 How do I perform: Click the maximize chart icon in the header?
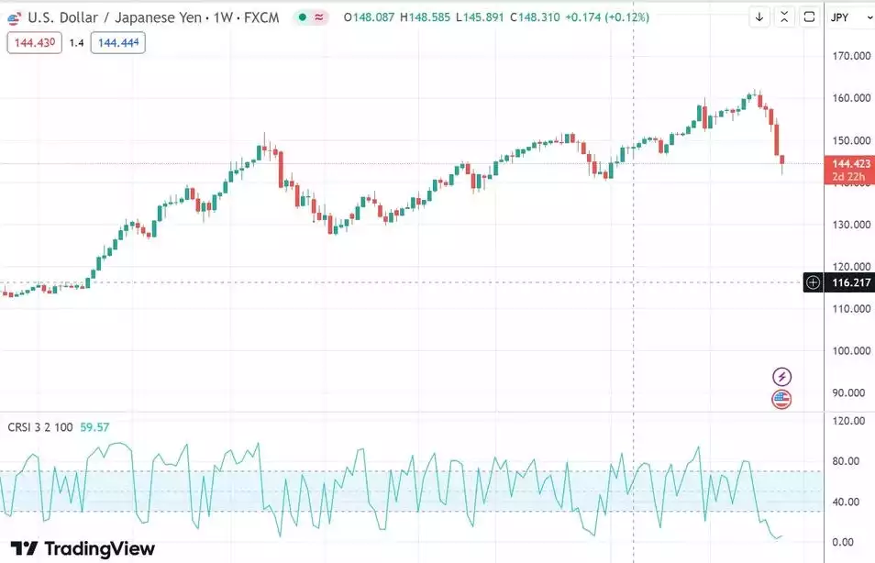pos(784,17)
